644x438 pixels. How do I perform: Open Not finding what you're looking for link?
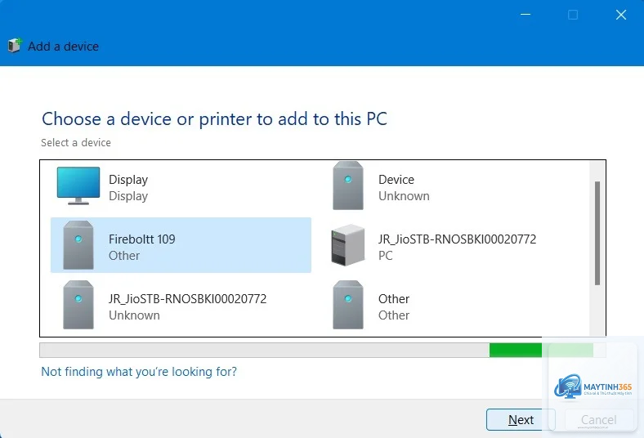pyautogui.click(x=139, y=372)
